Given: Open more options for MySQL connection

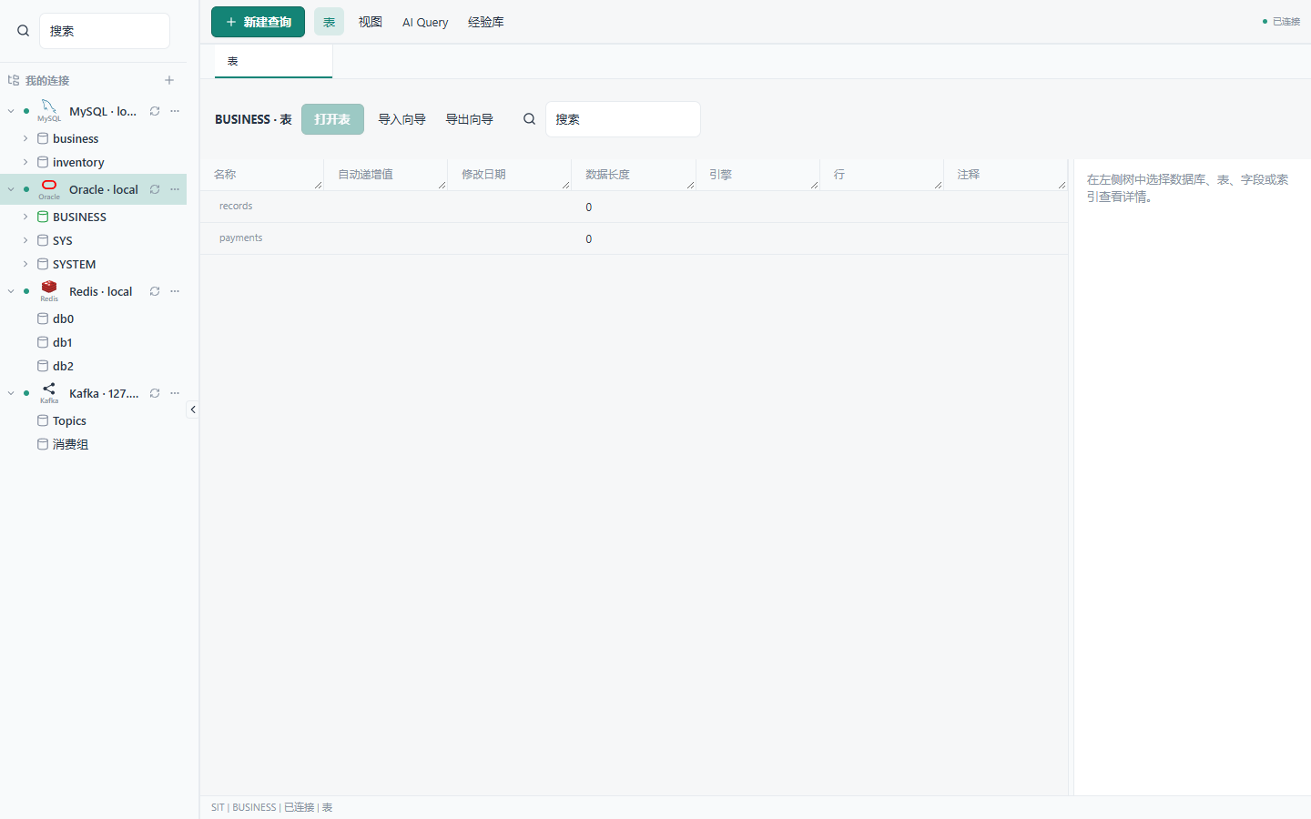Looking at the screenshot, I should coord(175,111).
